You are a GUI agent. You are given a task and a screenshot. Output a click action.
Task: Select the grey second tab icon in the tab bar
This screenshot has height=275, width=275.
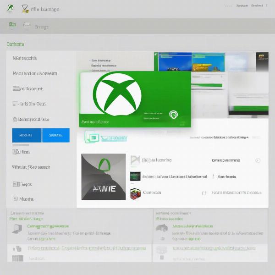27,25
